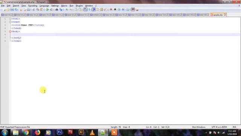Open the Document Map toolbar icon

(x=102, y=9)
